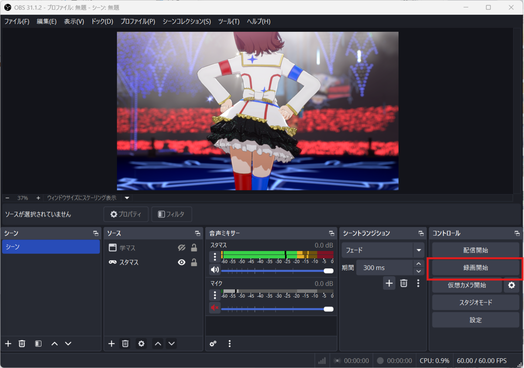524x368 pixels.
Task: Increase transition duration up arrow
Action: 419,264
